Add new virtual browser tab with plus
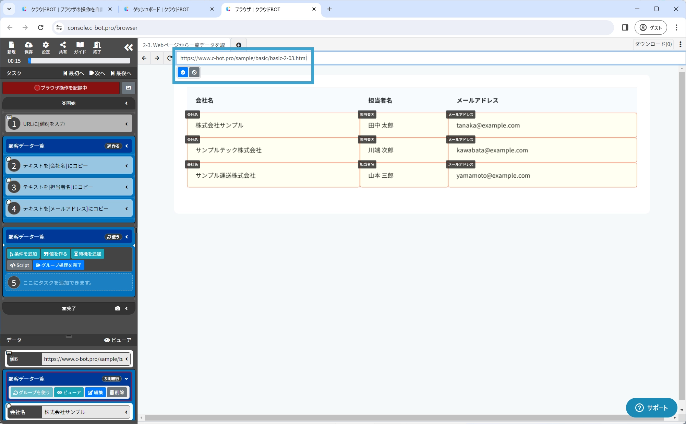This screenshot has width=686, height=424. tap(239, 45)
